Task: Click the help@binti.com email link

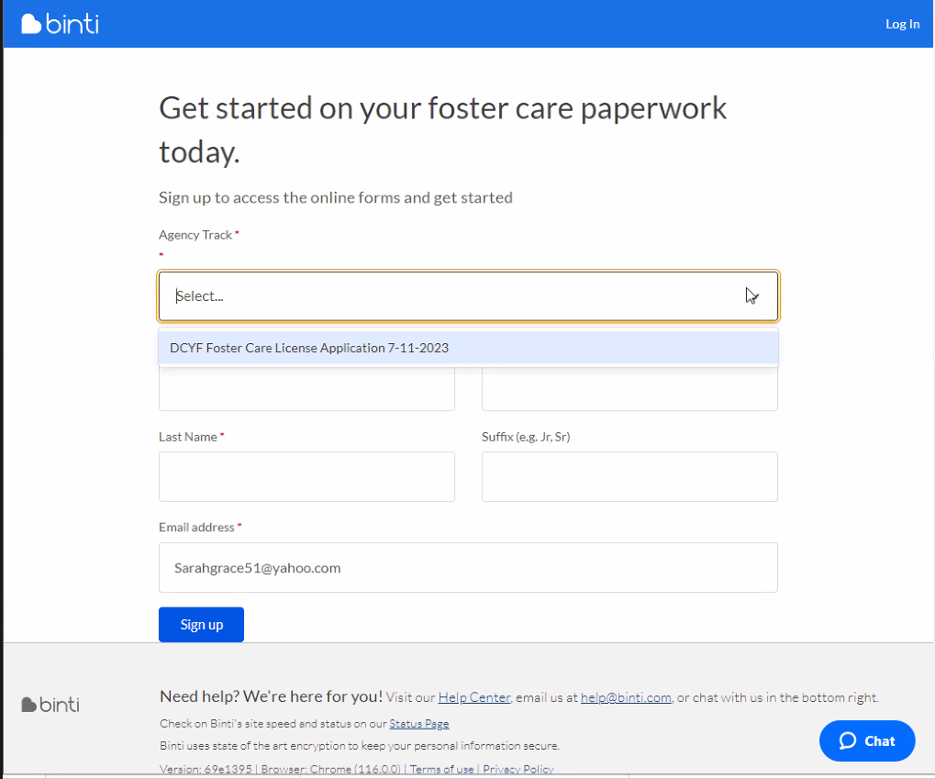Action: [x=626, y=697]
